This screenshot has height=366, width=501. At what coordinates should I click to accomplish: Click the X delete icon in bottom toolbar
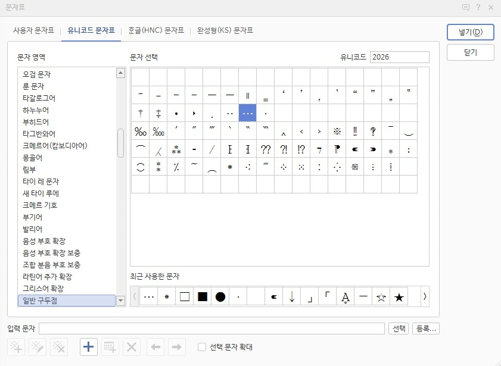tap(131, 347)
